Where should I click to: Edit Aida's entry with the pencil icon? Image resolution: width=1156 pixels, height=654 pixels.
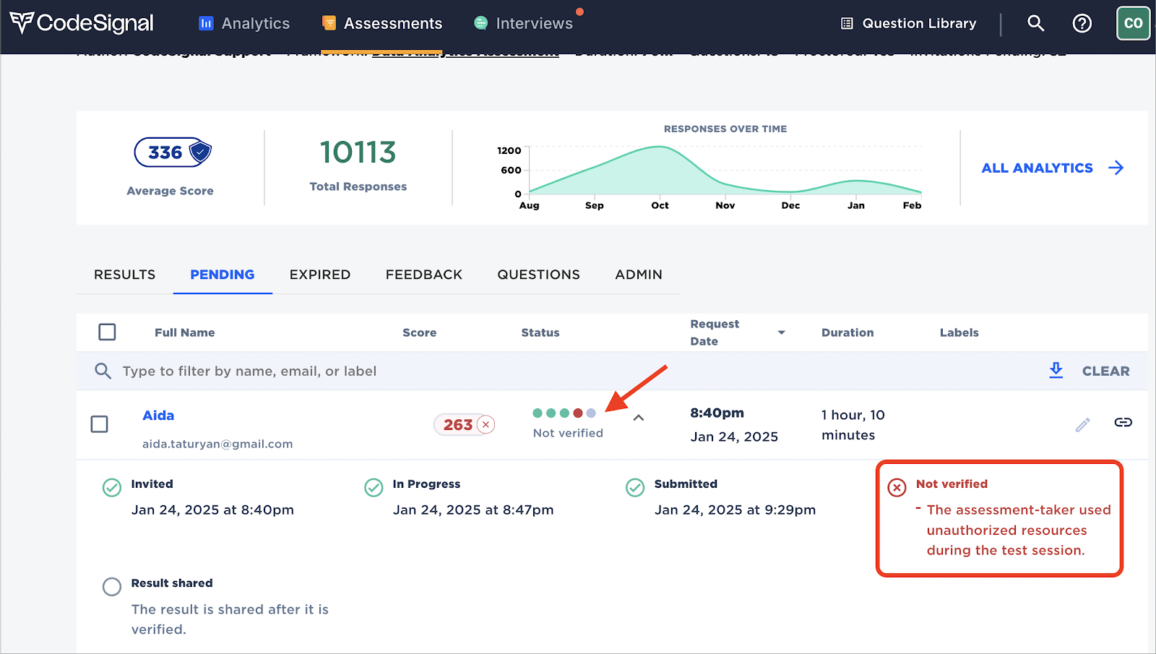pyautogui.click(x=1082, y=425)
